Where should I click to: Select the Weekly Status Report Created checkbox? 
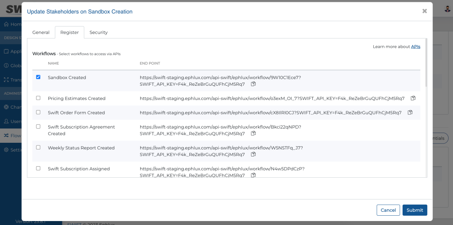click(38, 147)
